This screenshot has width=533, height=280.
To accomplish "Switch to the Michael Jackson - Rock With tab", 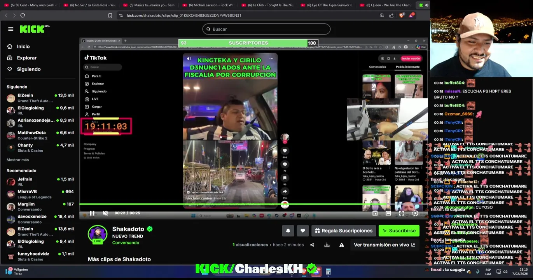I will [x=208, y=5].
